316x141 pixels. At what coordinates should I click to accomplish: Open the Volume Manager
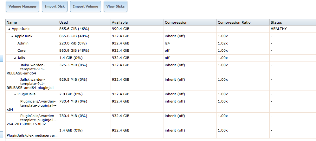[23, 6]
